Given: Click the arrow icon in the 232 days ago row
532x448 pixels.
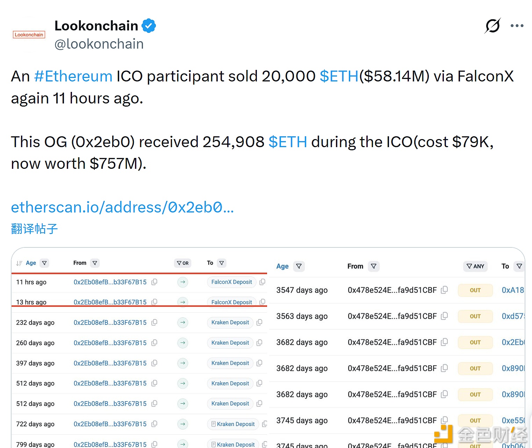Looking at the screenshot, I should pyautogui.click(x=182, y=323).
